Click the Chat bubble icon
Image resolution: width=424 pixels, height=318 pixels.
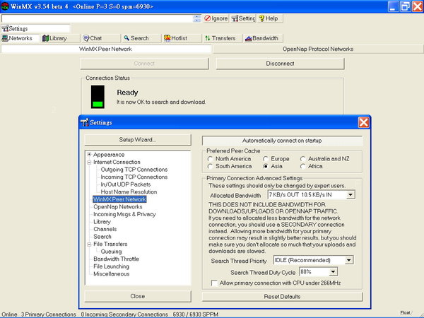tap(86, 38)
